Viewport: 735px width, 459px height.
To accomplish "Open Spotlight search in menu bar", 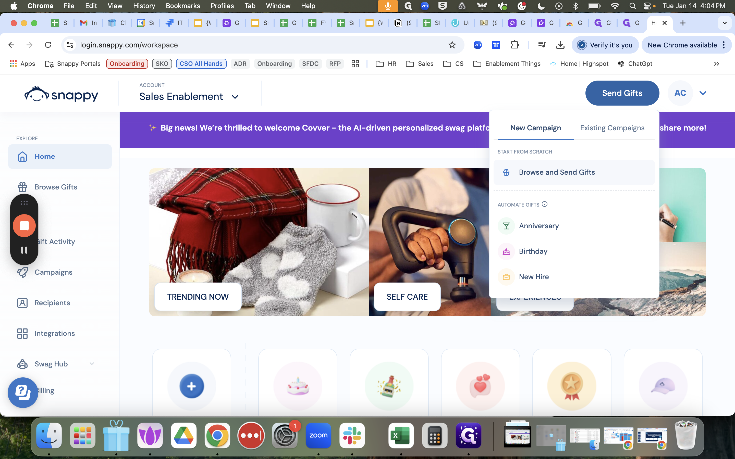I will 633,6.
